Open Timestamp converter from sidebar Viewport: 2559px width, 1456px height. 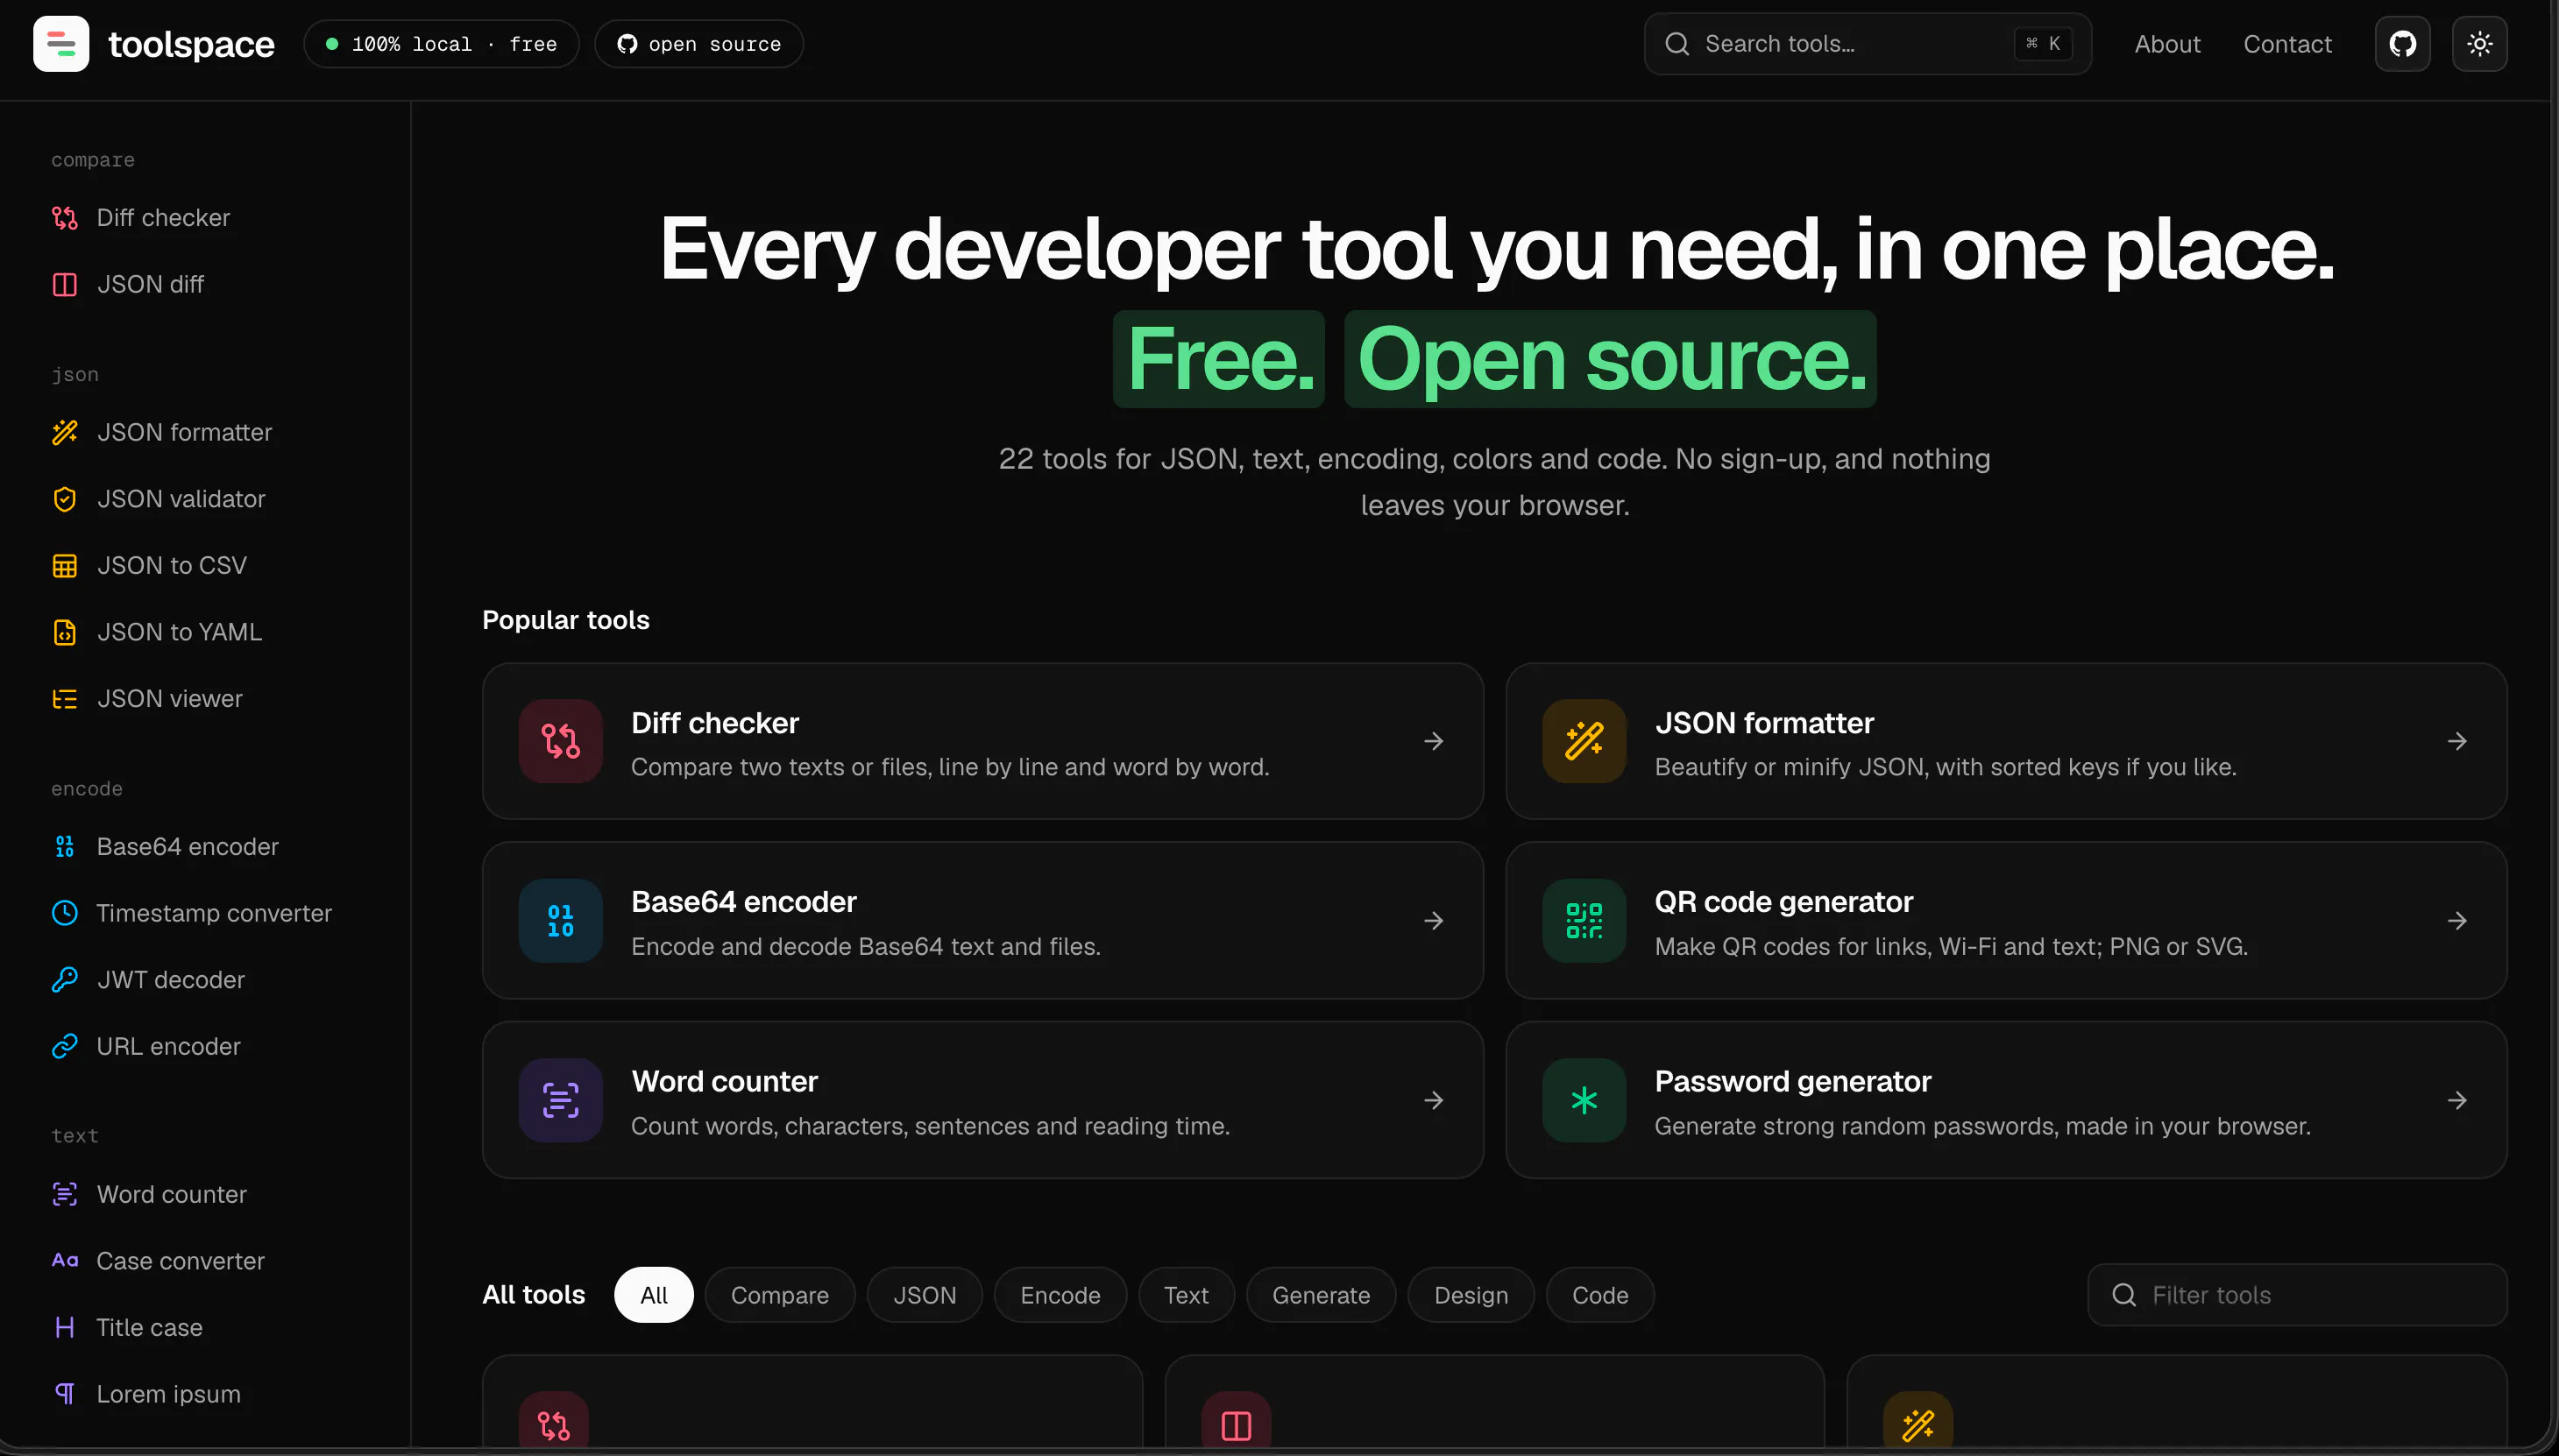pos(213,913)
